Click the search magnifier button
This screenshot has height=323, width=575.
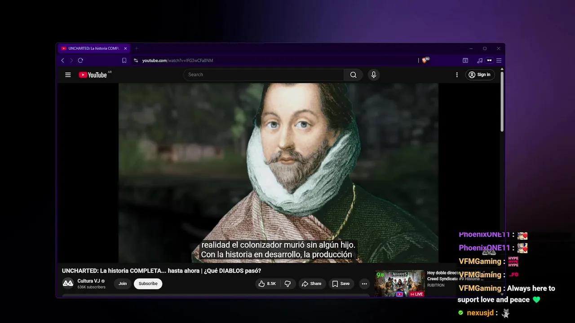pos(354,75)
